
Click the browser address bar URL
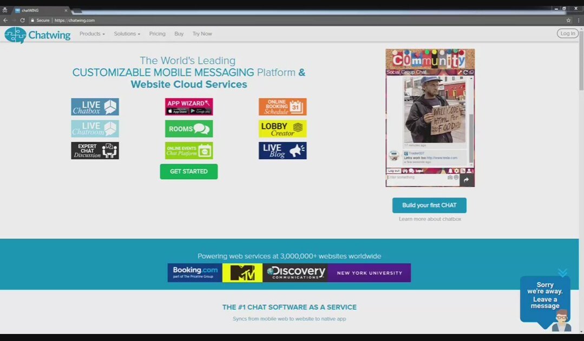(x=75, y=20)
